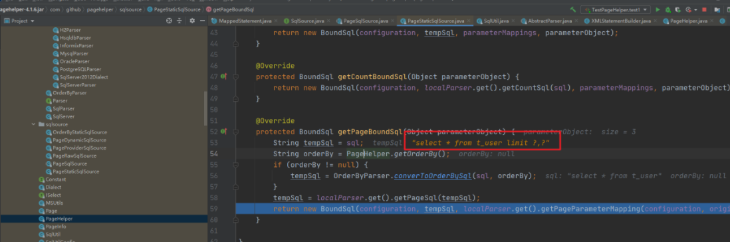
Task: Run TestPageHelper.test1 with the green play icon
Action: (x=658, y=9)
